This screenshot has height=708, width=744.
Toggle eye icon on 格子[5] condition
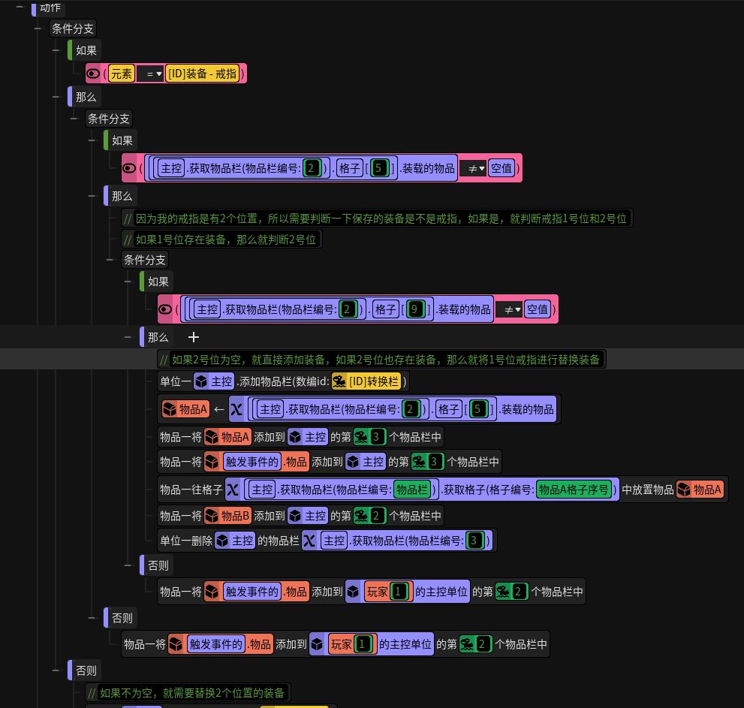point(129,168)
